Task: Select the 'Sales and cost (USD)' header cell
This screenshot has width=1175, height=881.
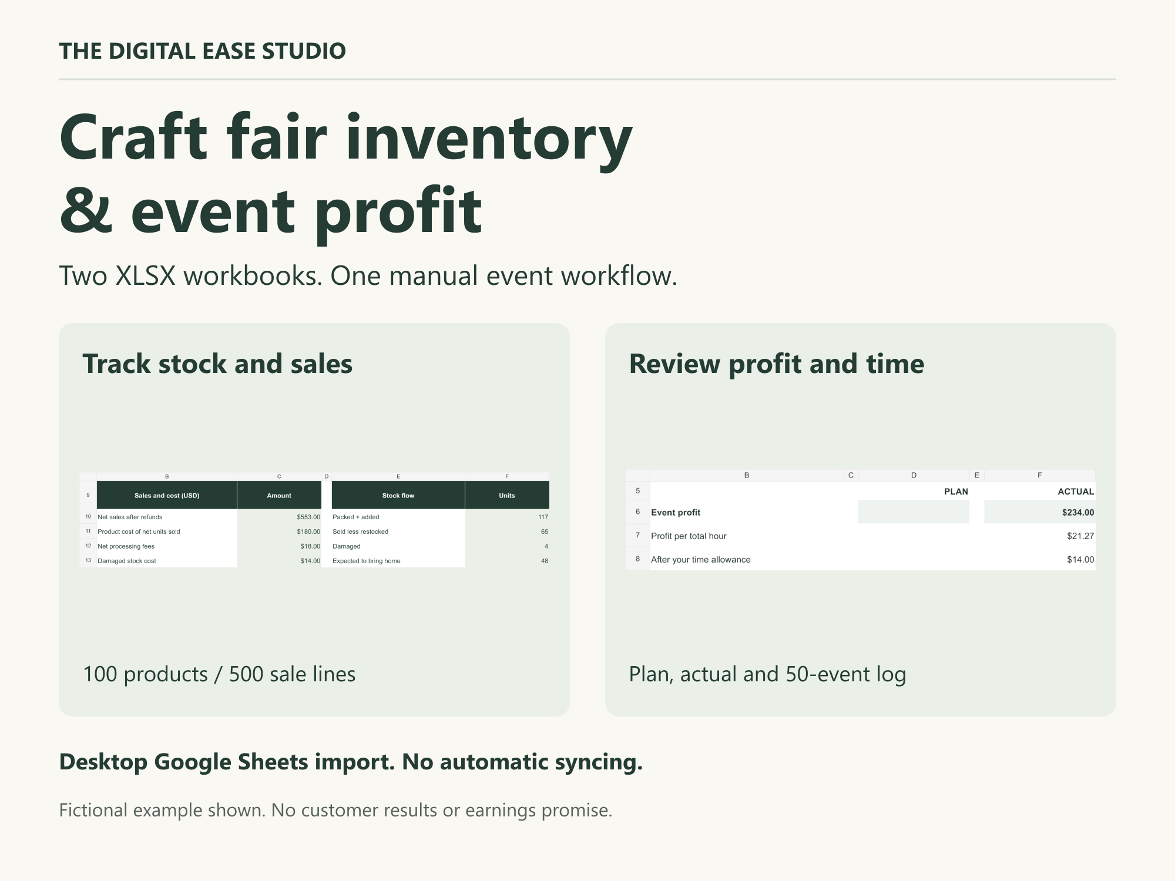Action: 167,495
